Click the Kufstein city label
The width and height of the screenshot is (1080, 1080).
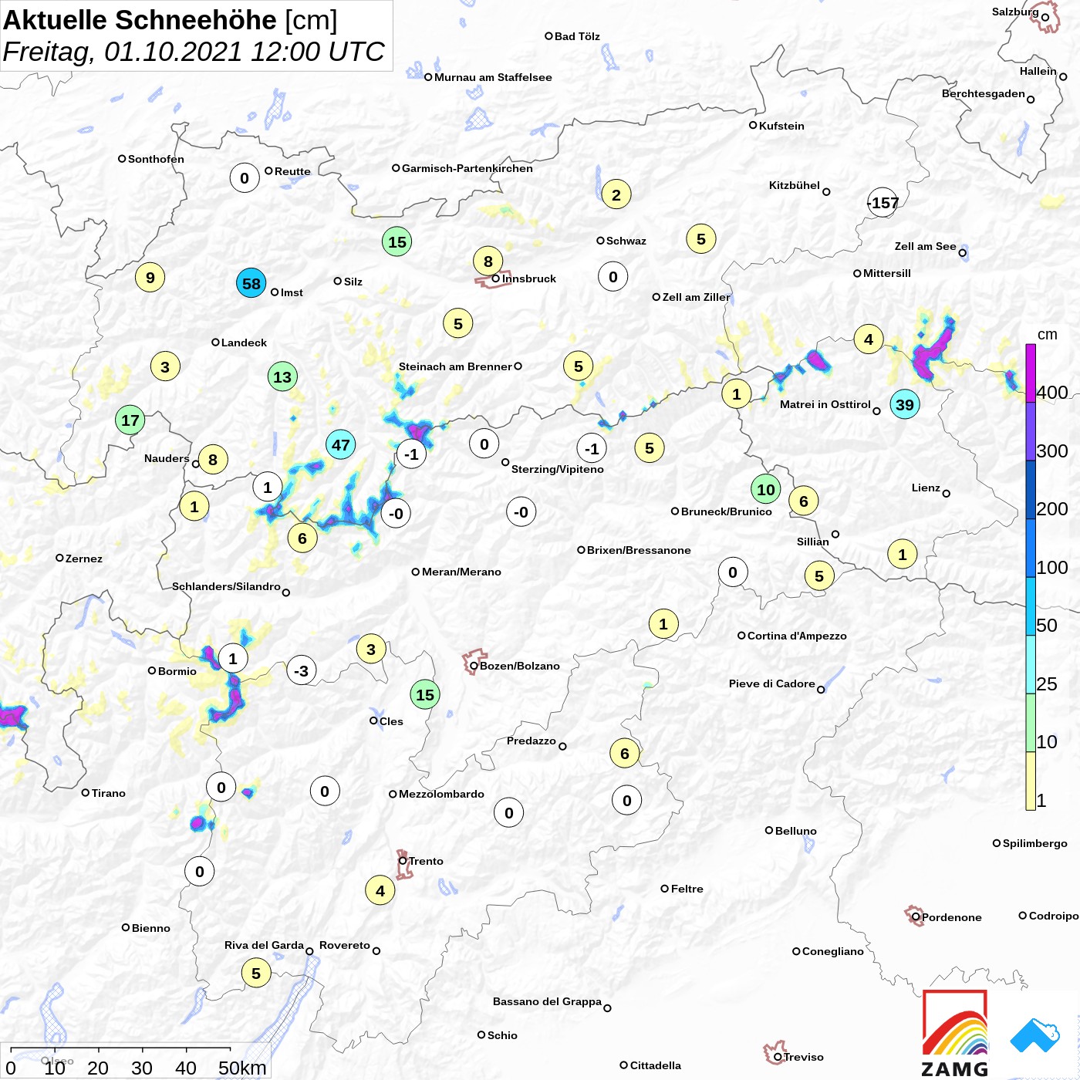click(781, 126)
